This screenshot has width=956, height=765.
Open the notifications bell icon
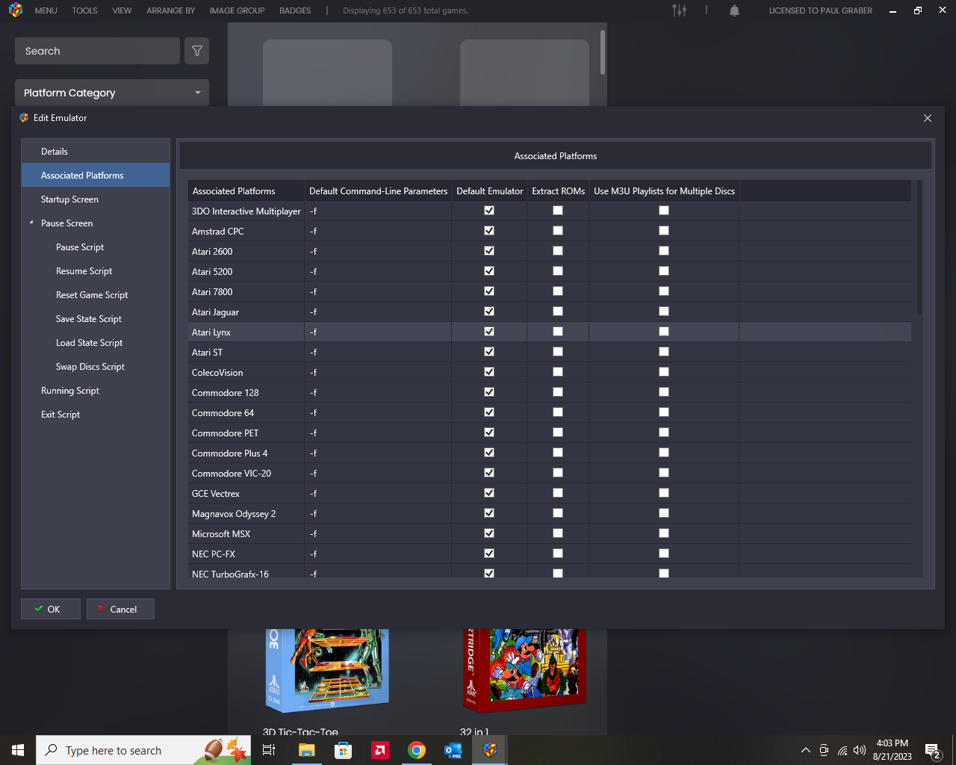point(734,10)
